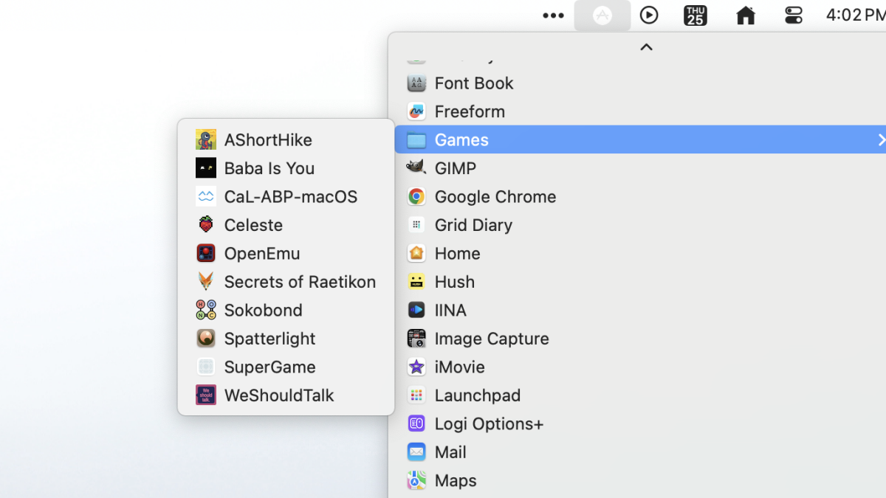Click the CaL-ABP-macOS entry
Viewport: 886px width, 498px height.
click(x=290, y=197)
